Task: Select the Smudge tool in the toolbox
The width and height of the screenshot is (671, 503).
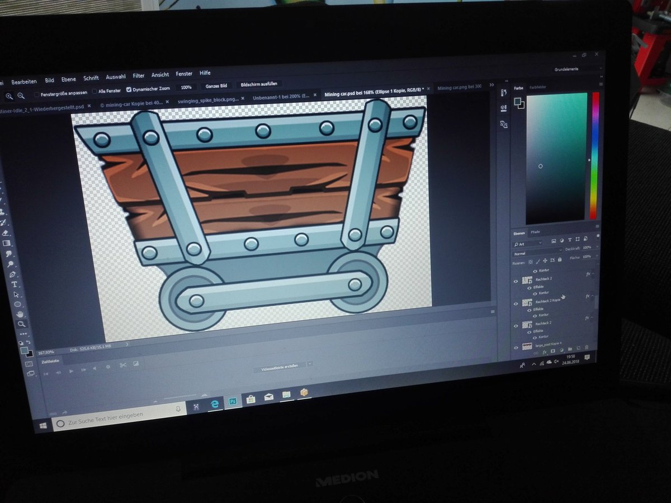Action: coord(9,254)
